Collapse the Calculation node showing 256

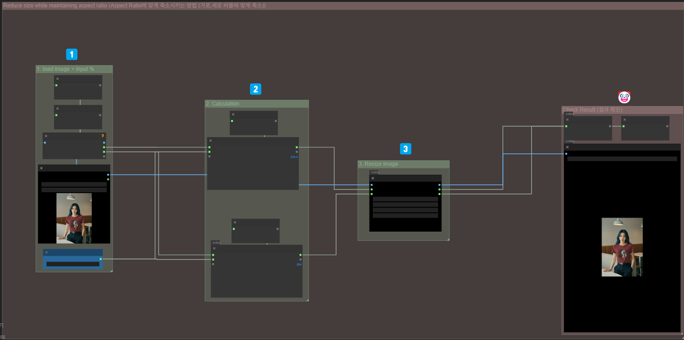click(x=214, y=248)
